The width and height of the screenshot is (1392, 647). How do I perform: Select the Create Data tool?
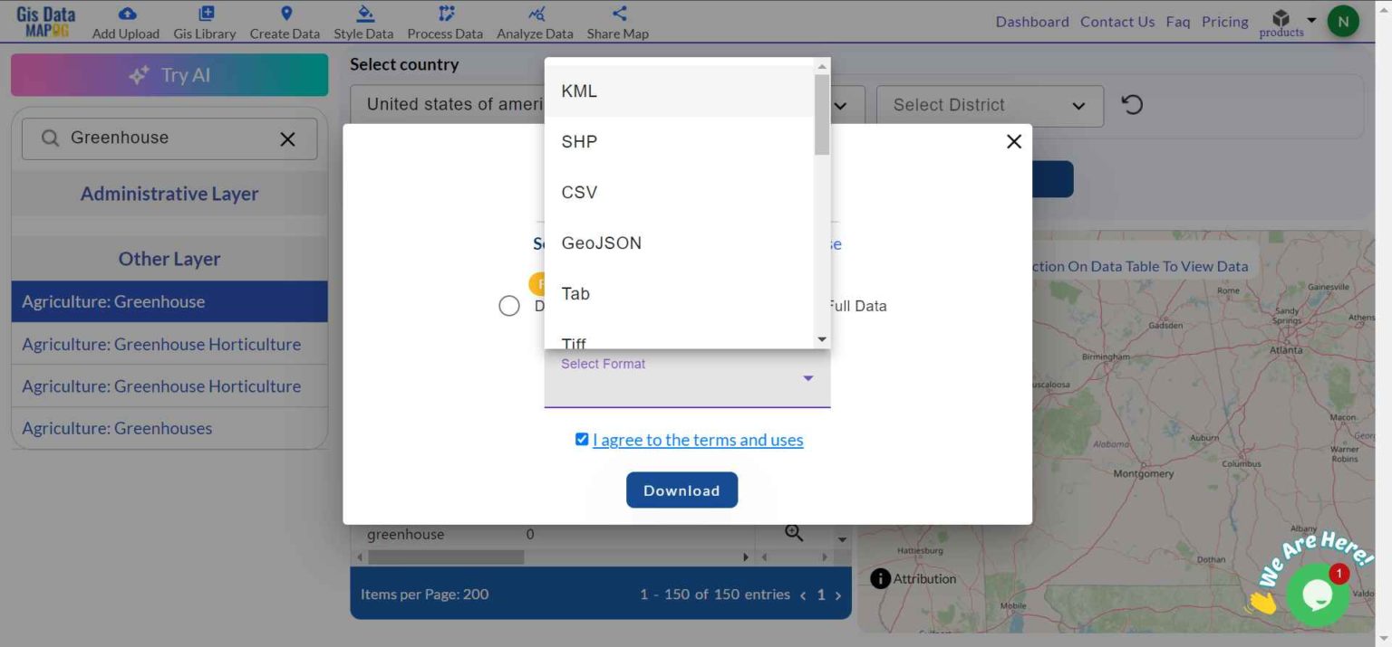coord(285,21)
